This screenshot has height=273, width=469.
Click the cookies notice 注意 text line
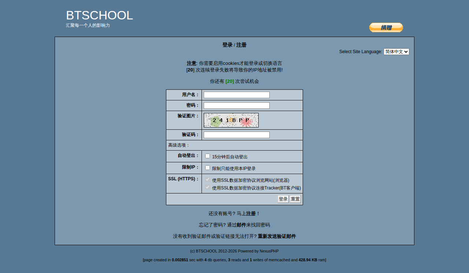pyautogui.click(x=234, y=63)
